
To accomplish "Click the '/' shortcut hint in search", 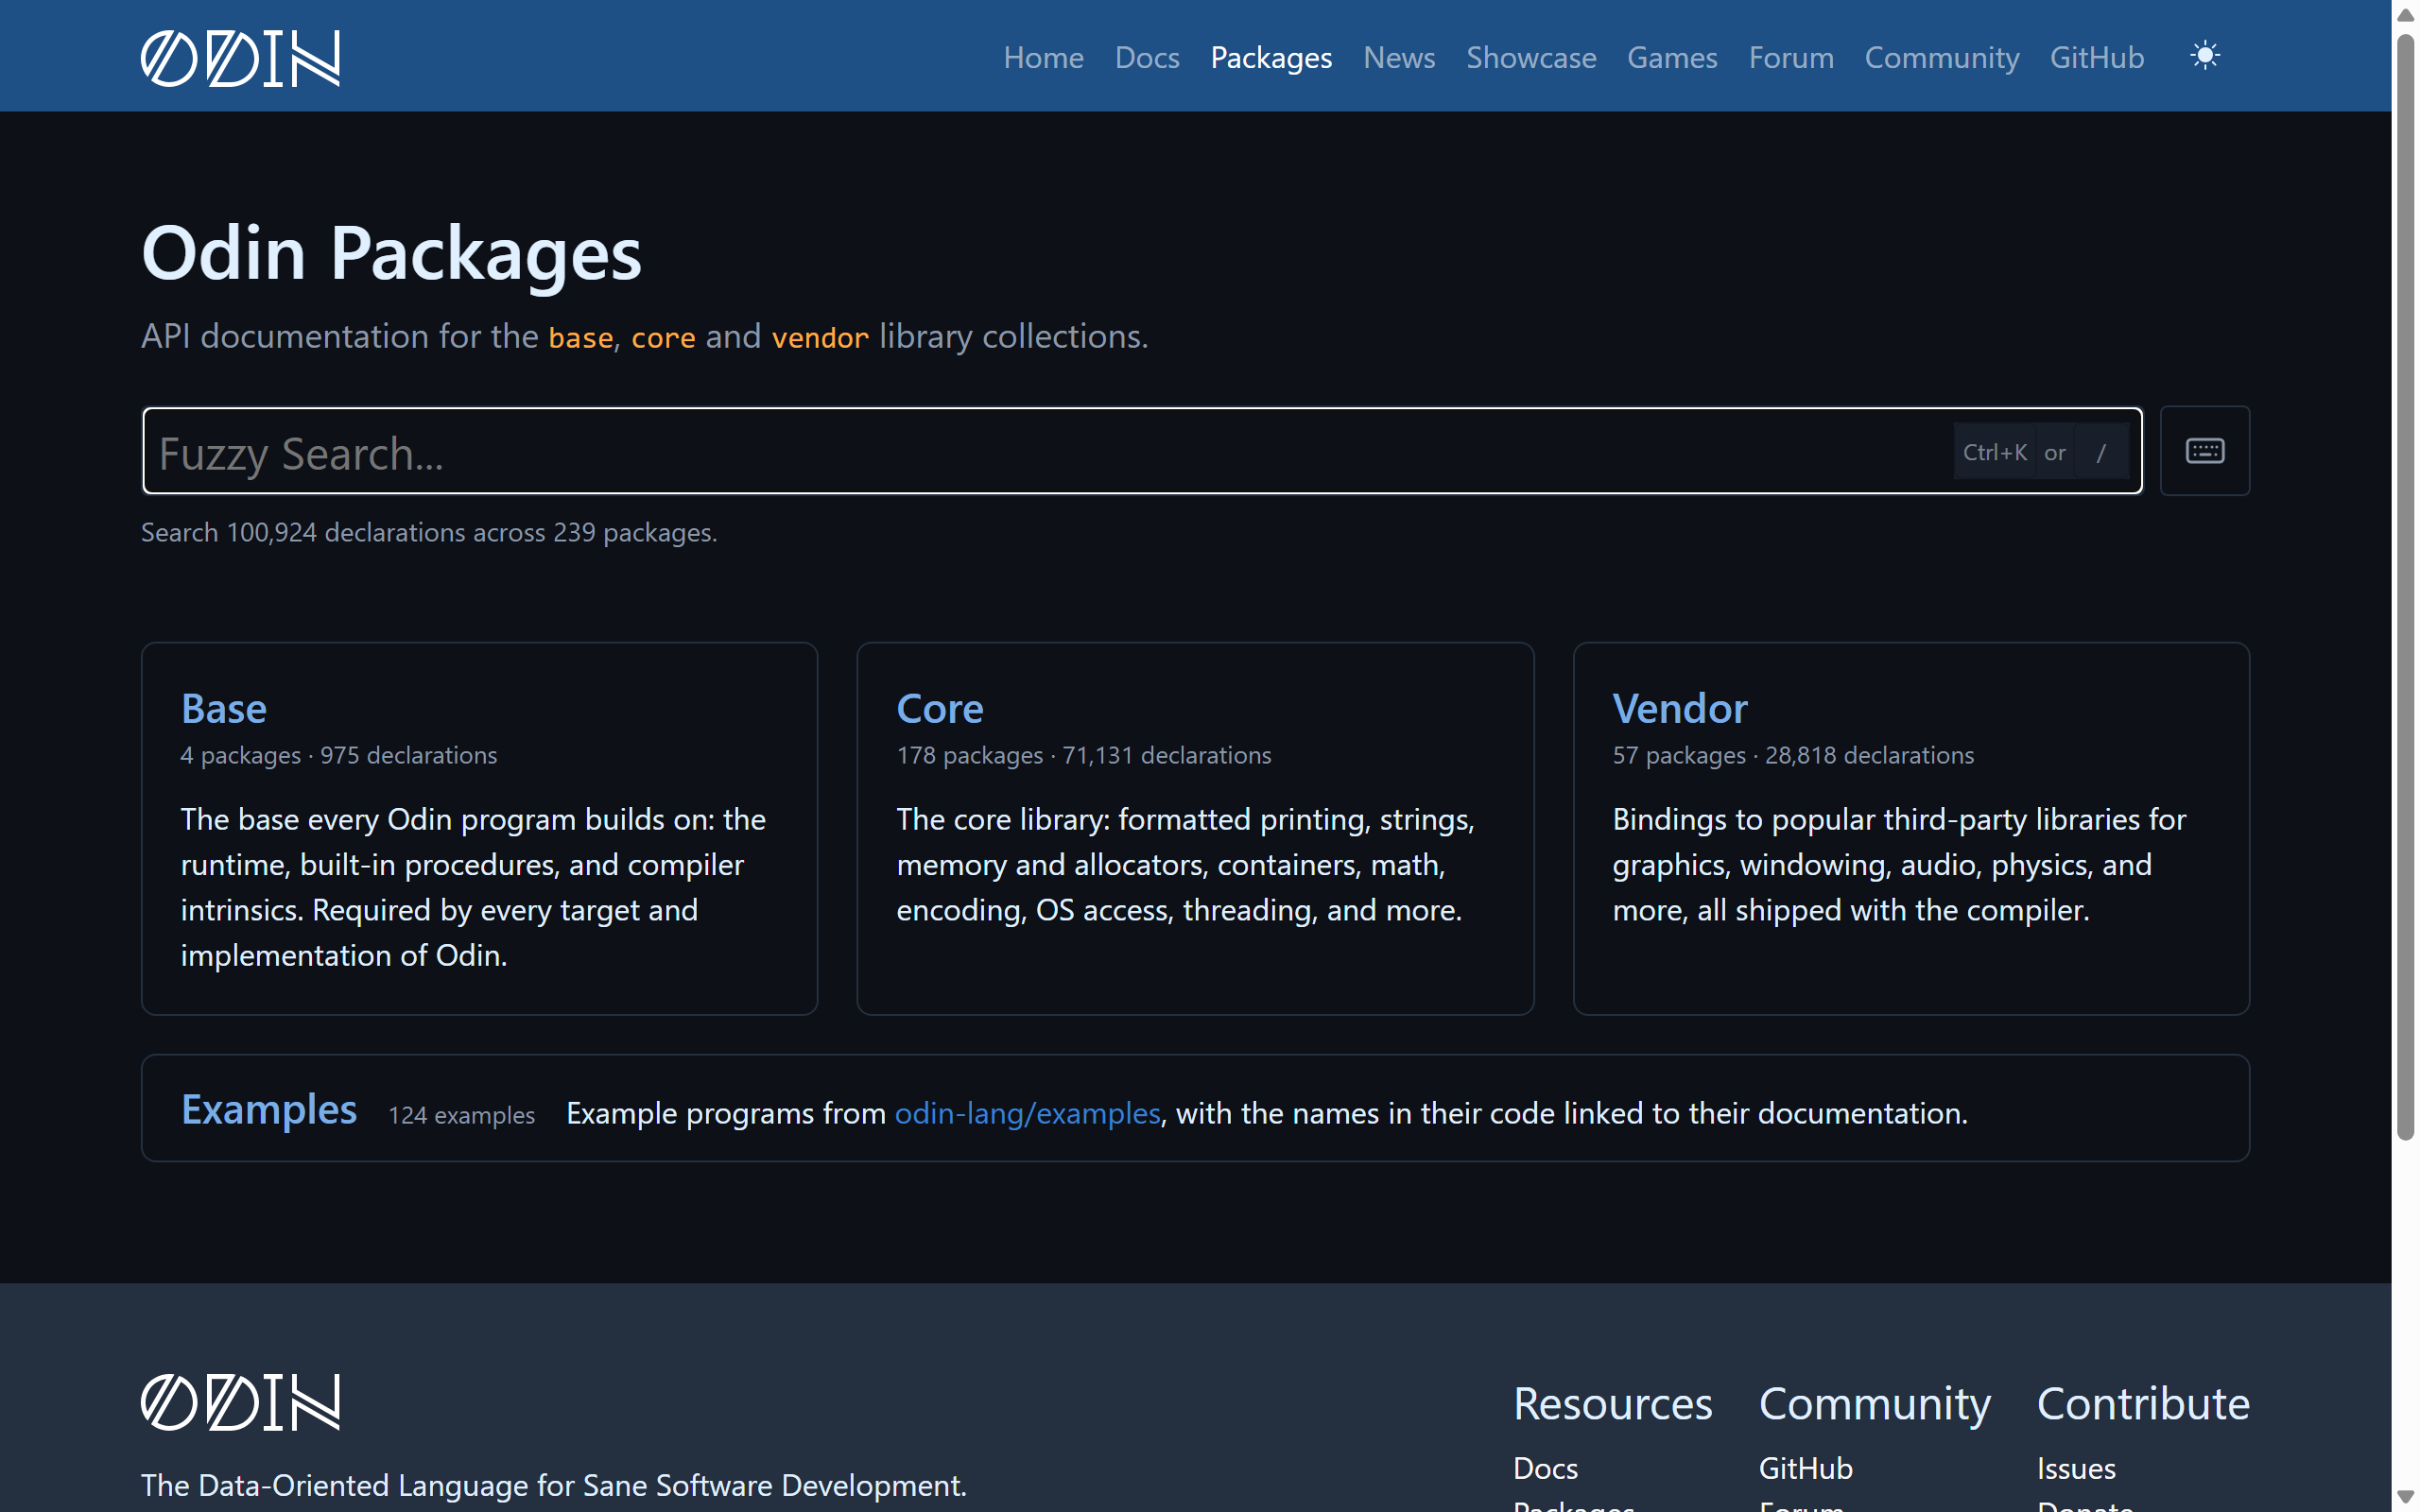I will tap(2101, 452).
